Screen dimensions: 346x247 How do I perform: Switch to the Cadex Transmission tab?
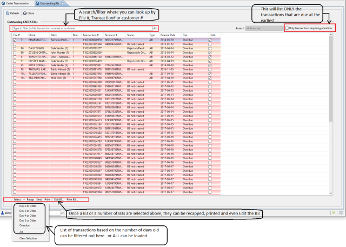coord(17,3)
